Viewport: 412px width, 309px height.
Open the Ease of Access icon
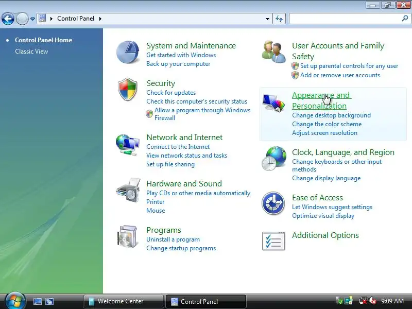tap(273, 203)
